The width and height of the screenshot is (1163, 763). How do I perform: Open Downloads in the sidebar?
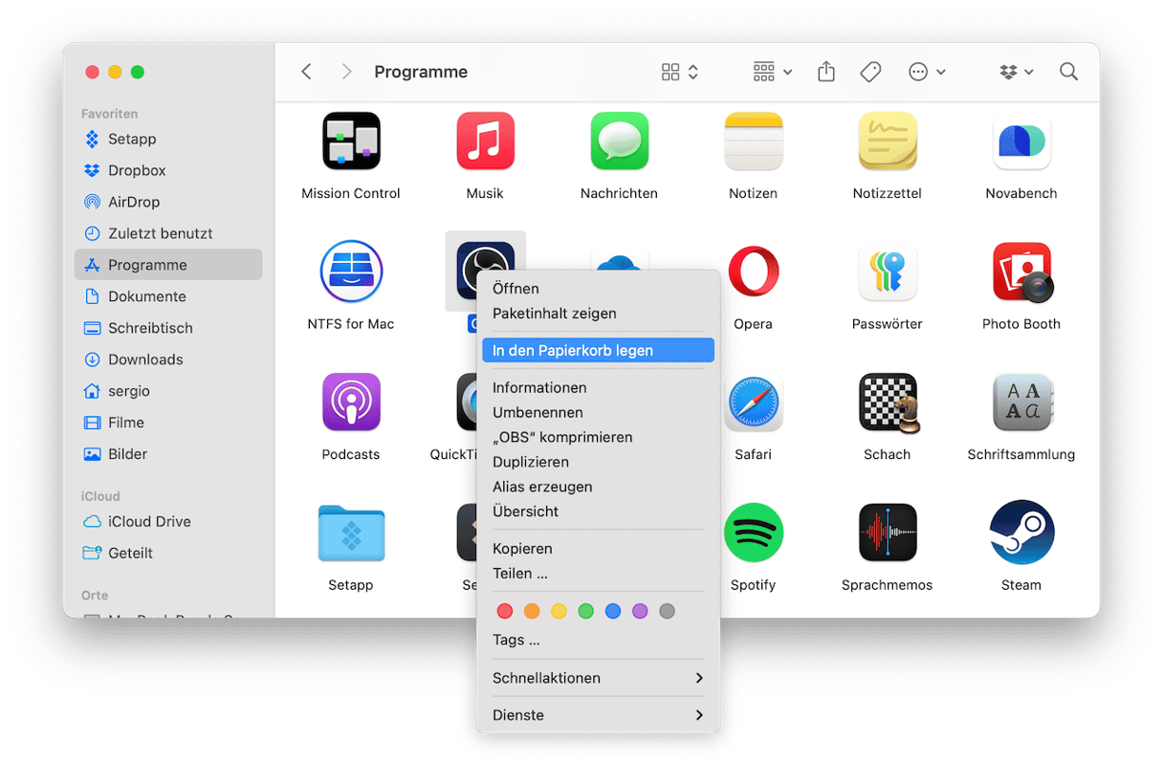pyautogui.click(x=145, y=360)
